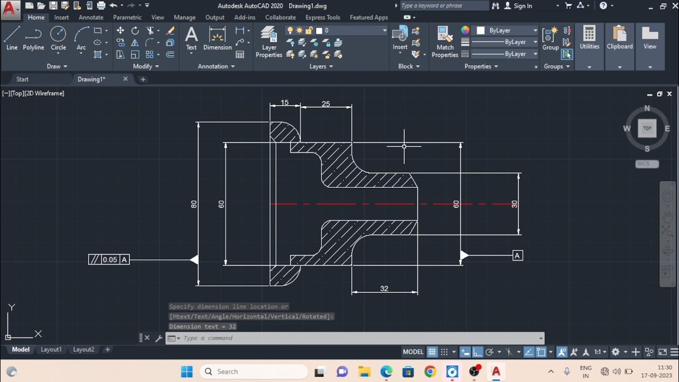Toggle drawing grid display in status bar
This screenshot has width=679, height=382.
[432, 351]
